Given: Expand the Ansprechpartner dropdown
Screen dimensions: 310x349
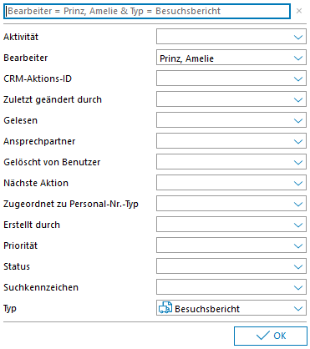Looking at the screenshot, I should click(x=298, y=141).
